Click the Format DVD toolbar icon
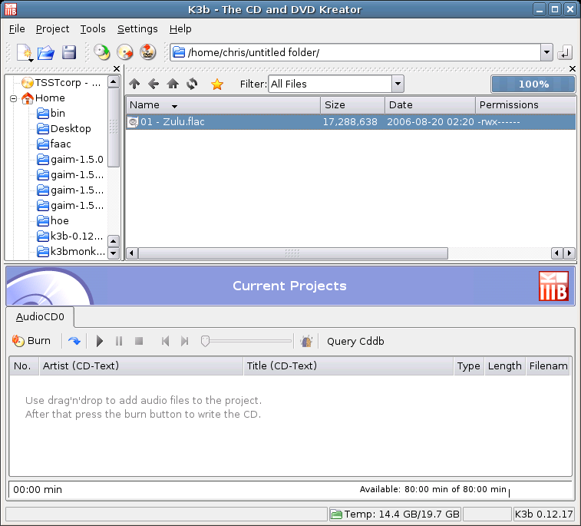 148,52
